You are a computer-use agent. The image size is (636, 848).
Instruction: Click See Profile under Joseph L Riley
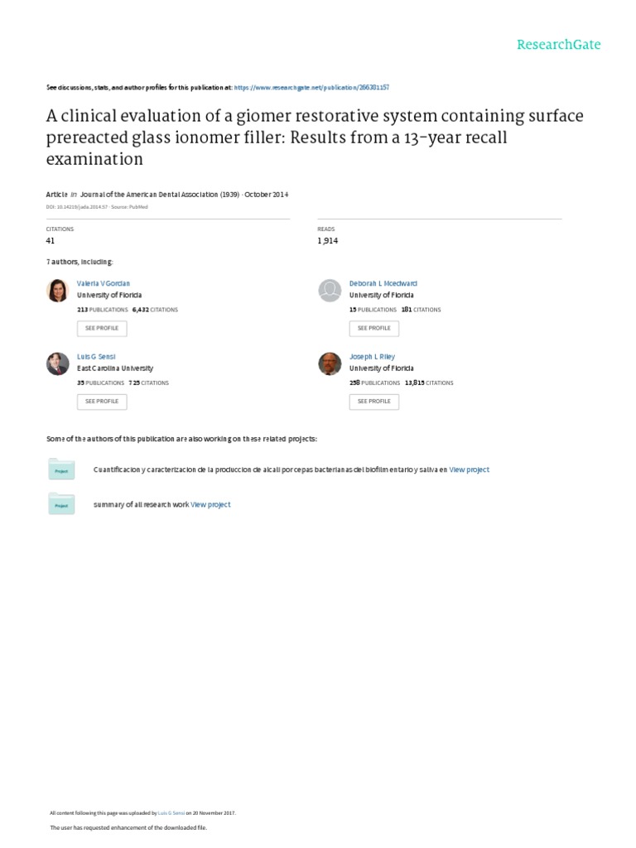pyautogui.click(x=374, y=401)
